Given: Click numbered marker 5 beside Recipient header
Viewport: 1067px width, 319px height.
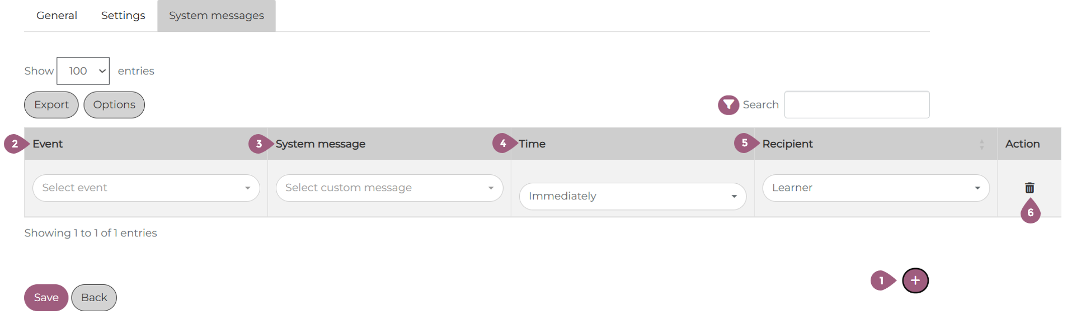Looking at the screenshot, I should (x=744, y=143).
